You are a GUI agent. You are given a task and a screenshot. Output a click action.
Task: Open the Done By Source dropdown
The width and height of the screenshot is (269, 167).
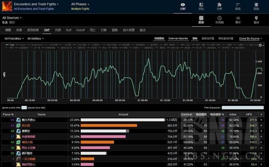251,39
